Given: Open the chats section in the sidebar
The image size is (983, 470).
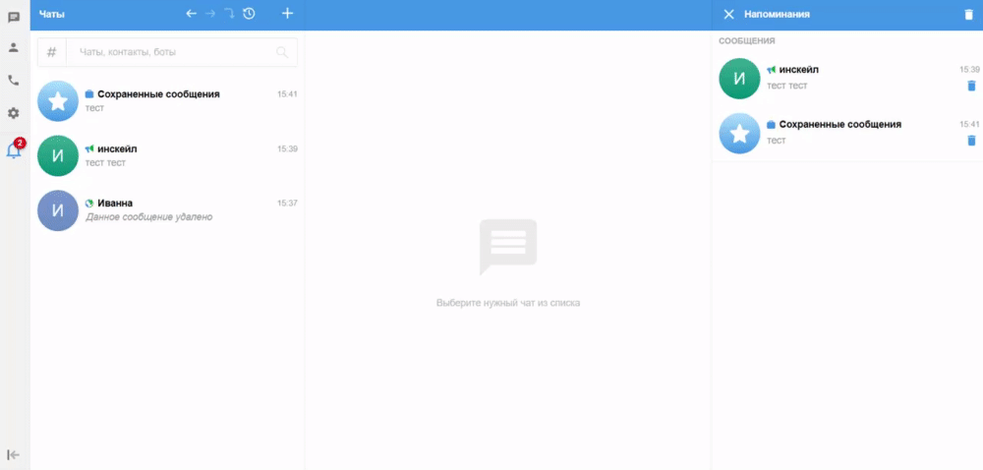Looking at the screenshot, I should coord(14,17).
